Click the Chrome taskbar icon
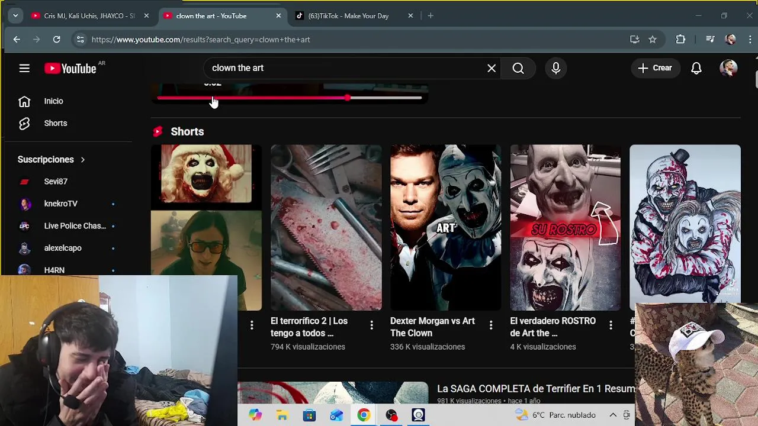 point(364,415)
